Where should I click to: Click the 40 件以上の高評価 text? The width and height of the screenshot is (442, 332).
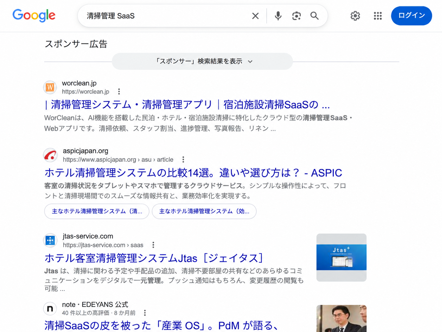[x=85, y=313]
